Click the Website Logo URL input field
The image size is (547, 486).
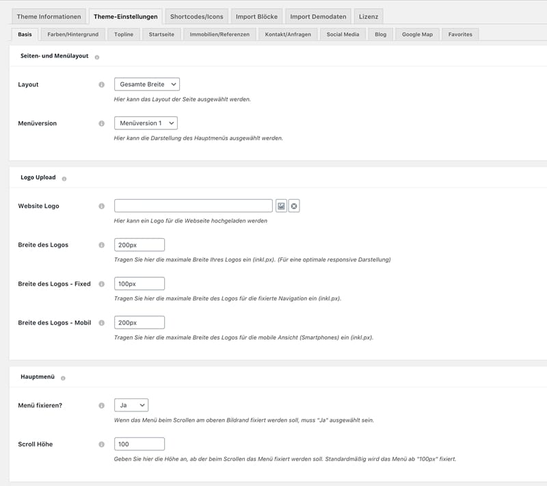194,206
